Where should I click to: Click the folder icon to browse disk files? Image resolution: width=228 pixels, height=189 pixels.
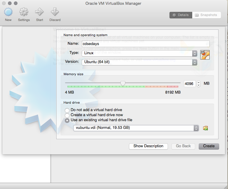(x=206, y=128)
